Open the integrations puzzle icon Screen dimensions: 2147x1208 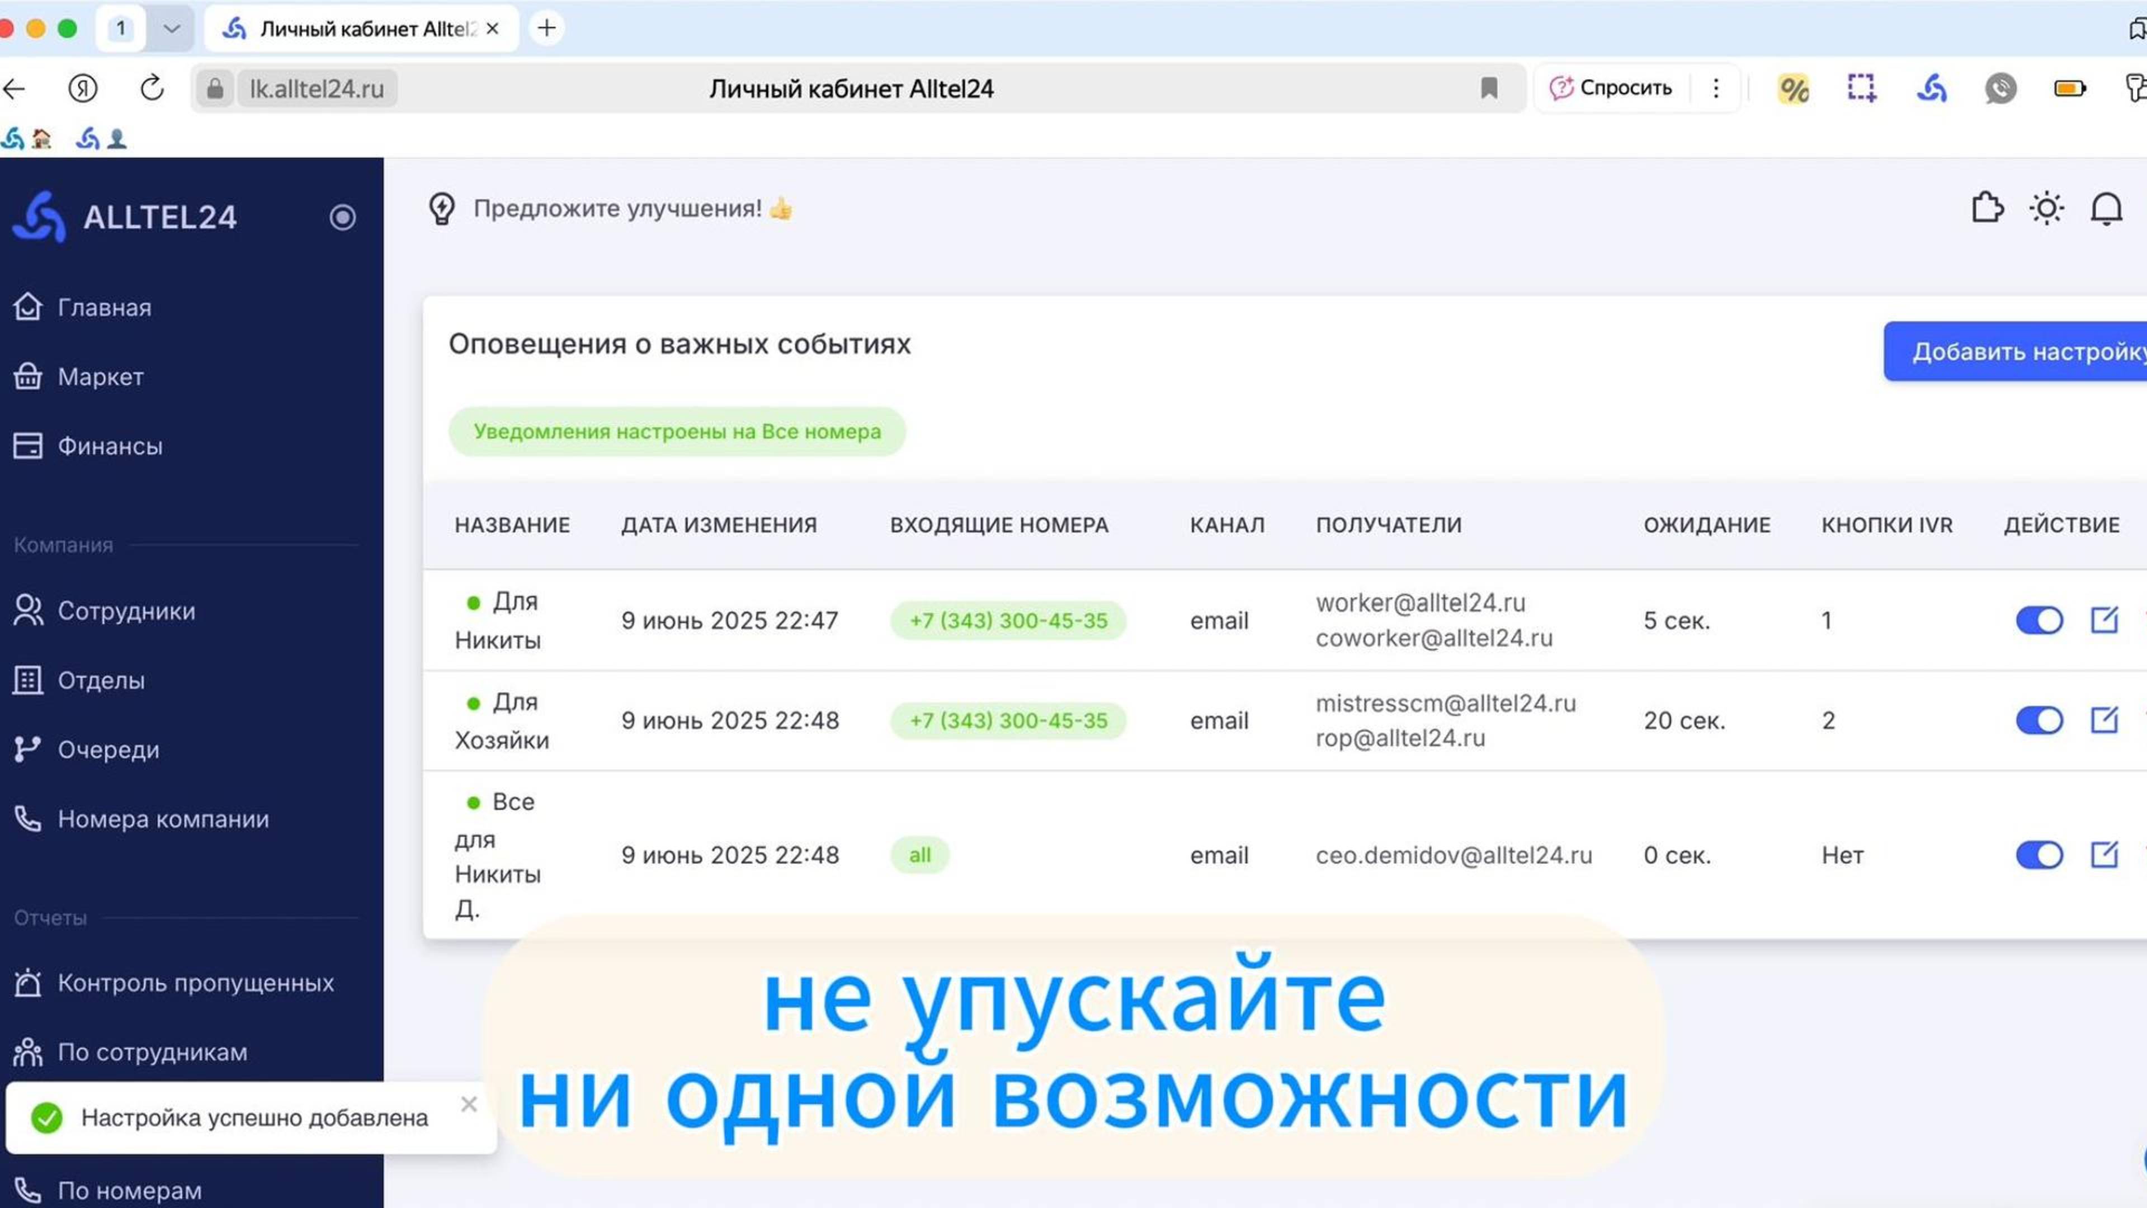(1987, 207)
